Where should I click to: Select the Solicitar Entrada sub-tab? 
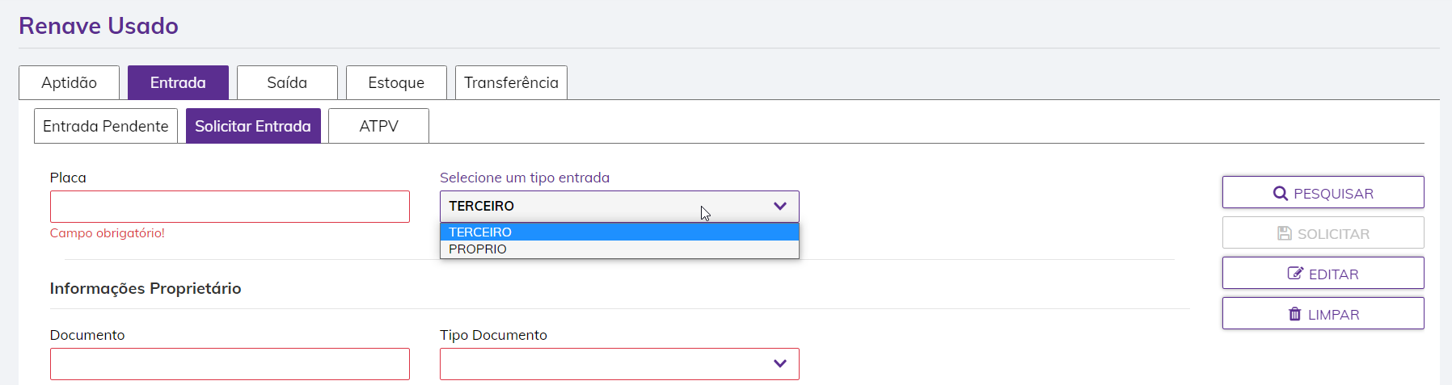(x=253, y=127)
